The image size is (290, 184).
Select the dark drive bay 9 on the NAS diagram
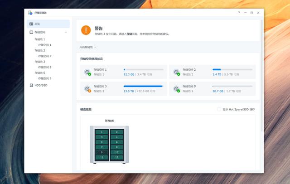(101, 152)
